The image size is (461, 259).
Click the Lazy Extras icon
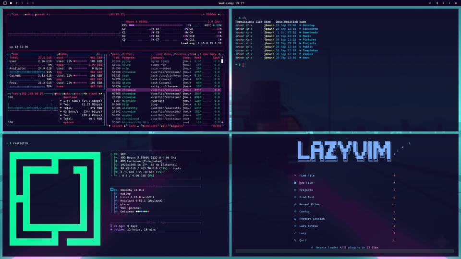tap(295, 226)
